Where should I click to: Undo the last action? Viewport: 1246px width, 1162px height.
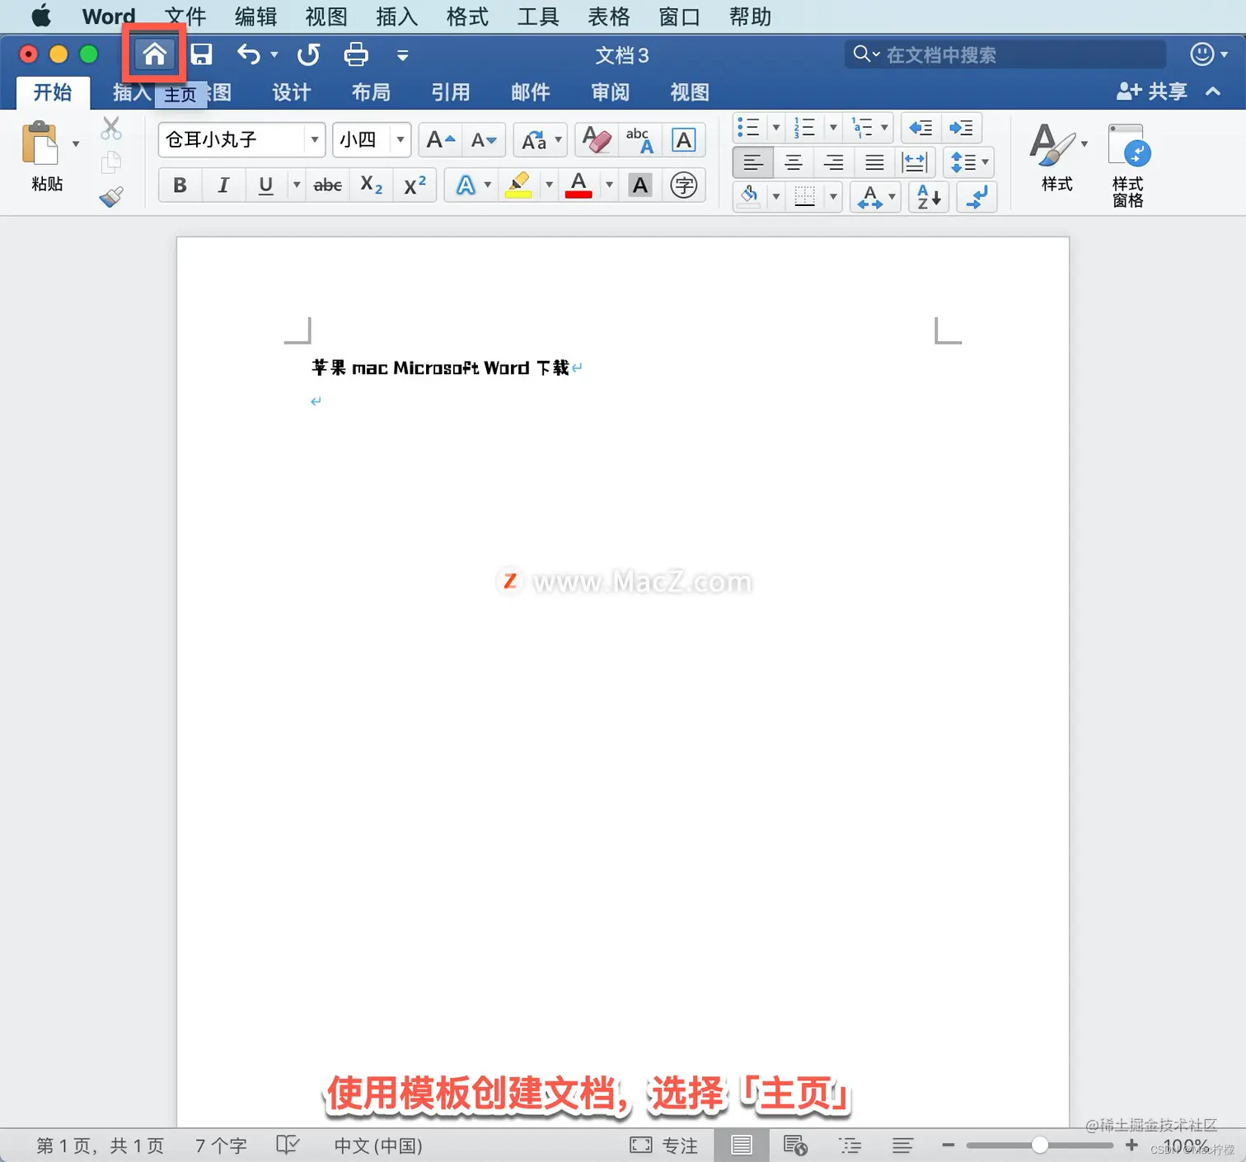[248, 55]
